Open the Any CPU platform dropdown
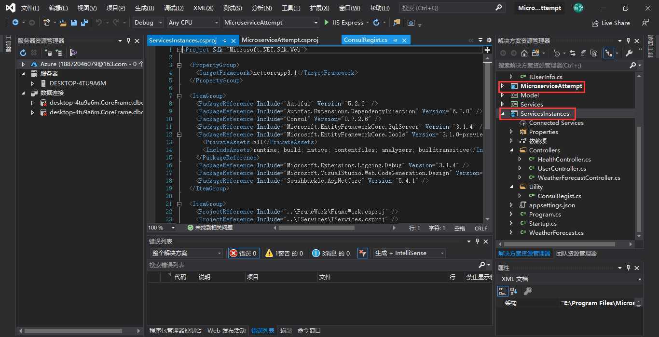 pyautogui.click(x=193, y=23)
